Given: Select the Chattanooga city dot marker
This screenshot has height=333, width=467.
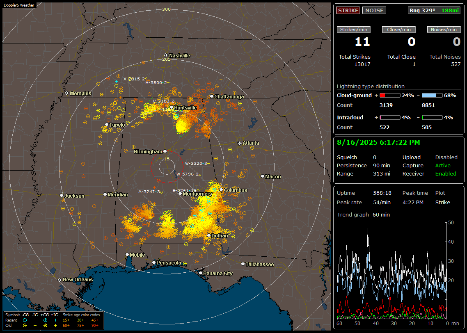Looking at the screenshot, I should [212, 96].
